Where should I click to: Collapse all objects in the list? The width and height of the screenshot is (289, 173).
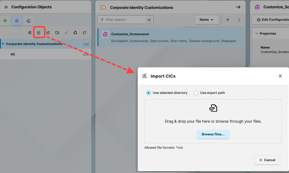click(x=239, y=20)
